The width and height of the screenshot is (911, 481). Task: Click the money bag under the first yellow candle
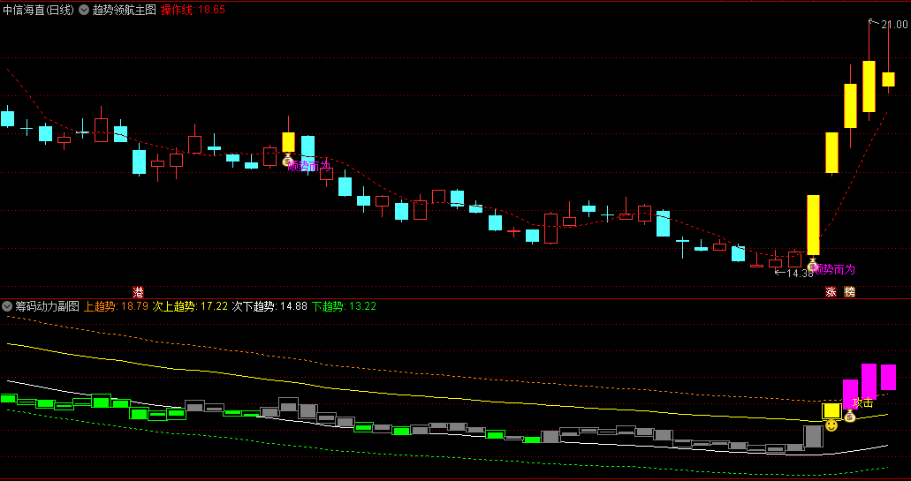pyautogui.click(x=287, y=160)
